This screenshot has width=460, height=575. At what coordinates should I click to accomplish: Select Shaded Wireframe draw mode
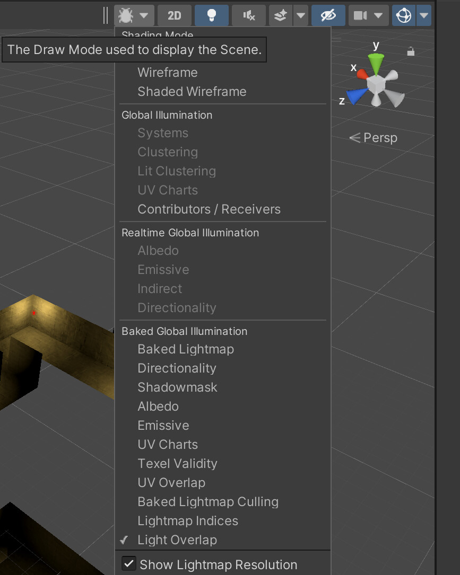coord(192,91)
